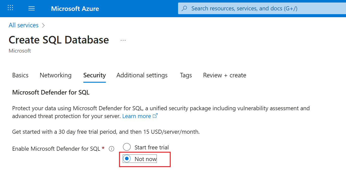This screenshot has height=180, width=346.
Task: Switch to the Basics tab
Action: tap(20, 75)
